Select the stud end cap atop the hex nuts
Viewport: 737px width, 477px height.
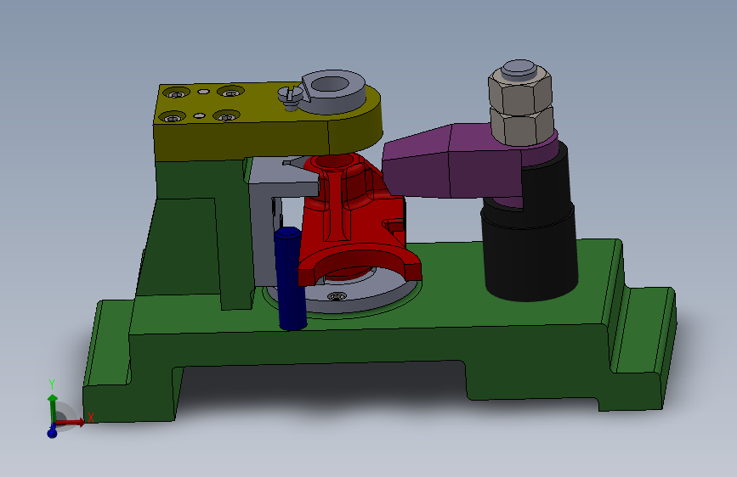[x=519, y=69]
